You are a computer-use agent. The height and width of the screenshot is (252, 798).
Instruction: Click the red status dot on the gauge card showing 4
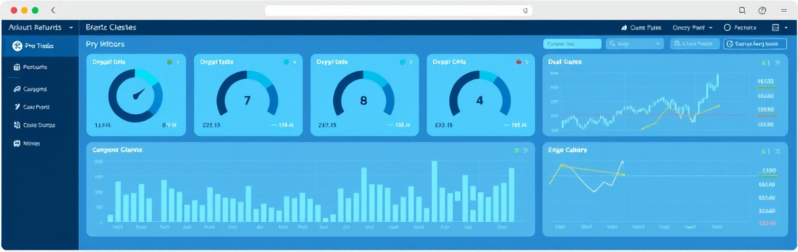click(519, 62)
